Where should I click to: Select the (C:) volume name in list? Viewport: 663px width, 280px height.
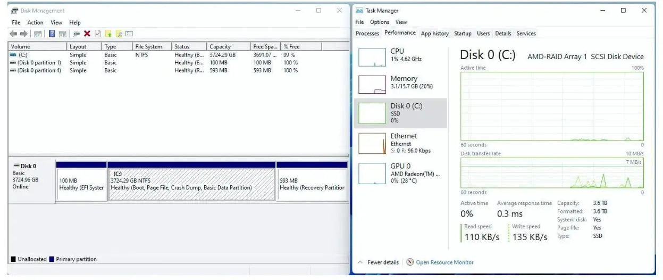[23, 54]
